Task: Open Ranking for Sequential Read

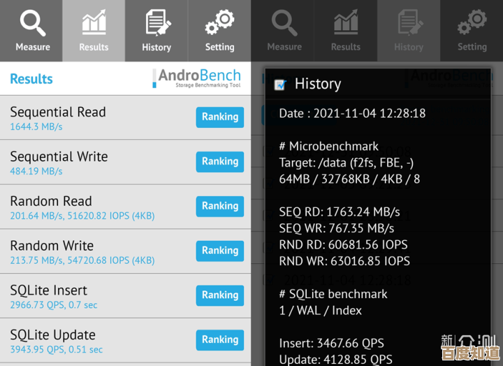Action: point(220,118)
